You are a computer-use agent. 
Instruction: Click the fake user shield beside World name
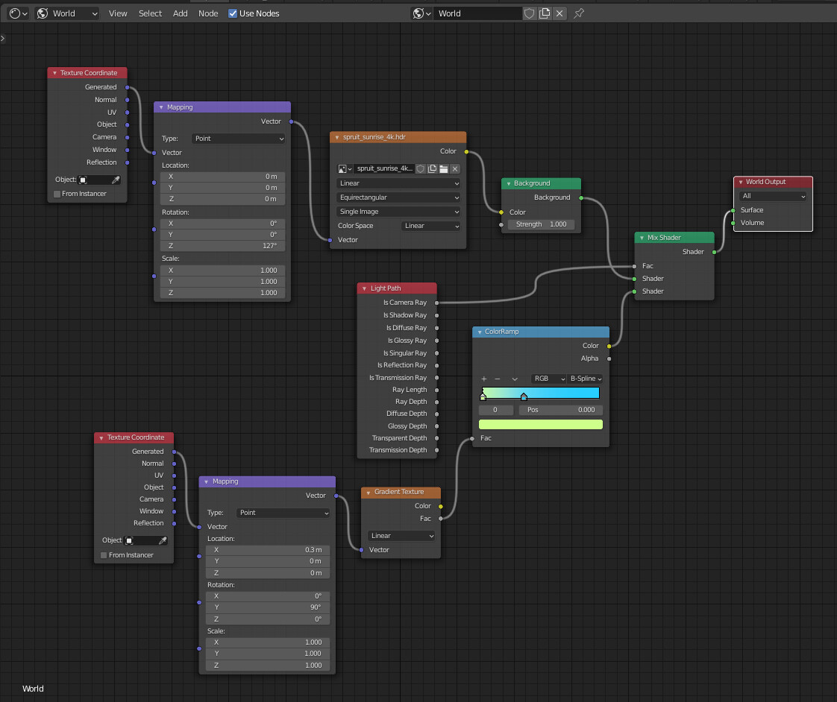(530, 13)
